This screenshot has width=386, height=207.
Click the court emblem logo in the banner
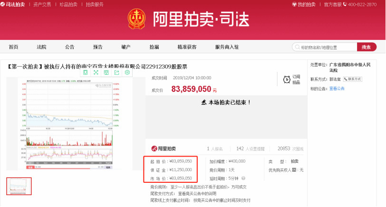click(138, 19)
